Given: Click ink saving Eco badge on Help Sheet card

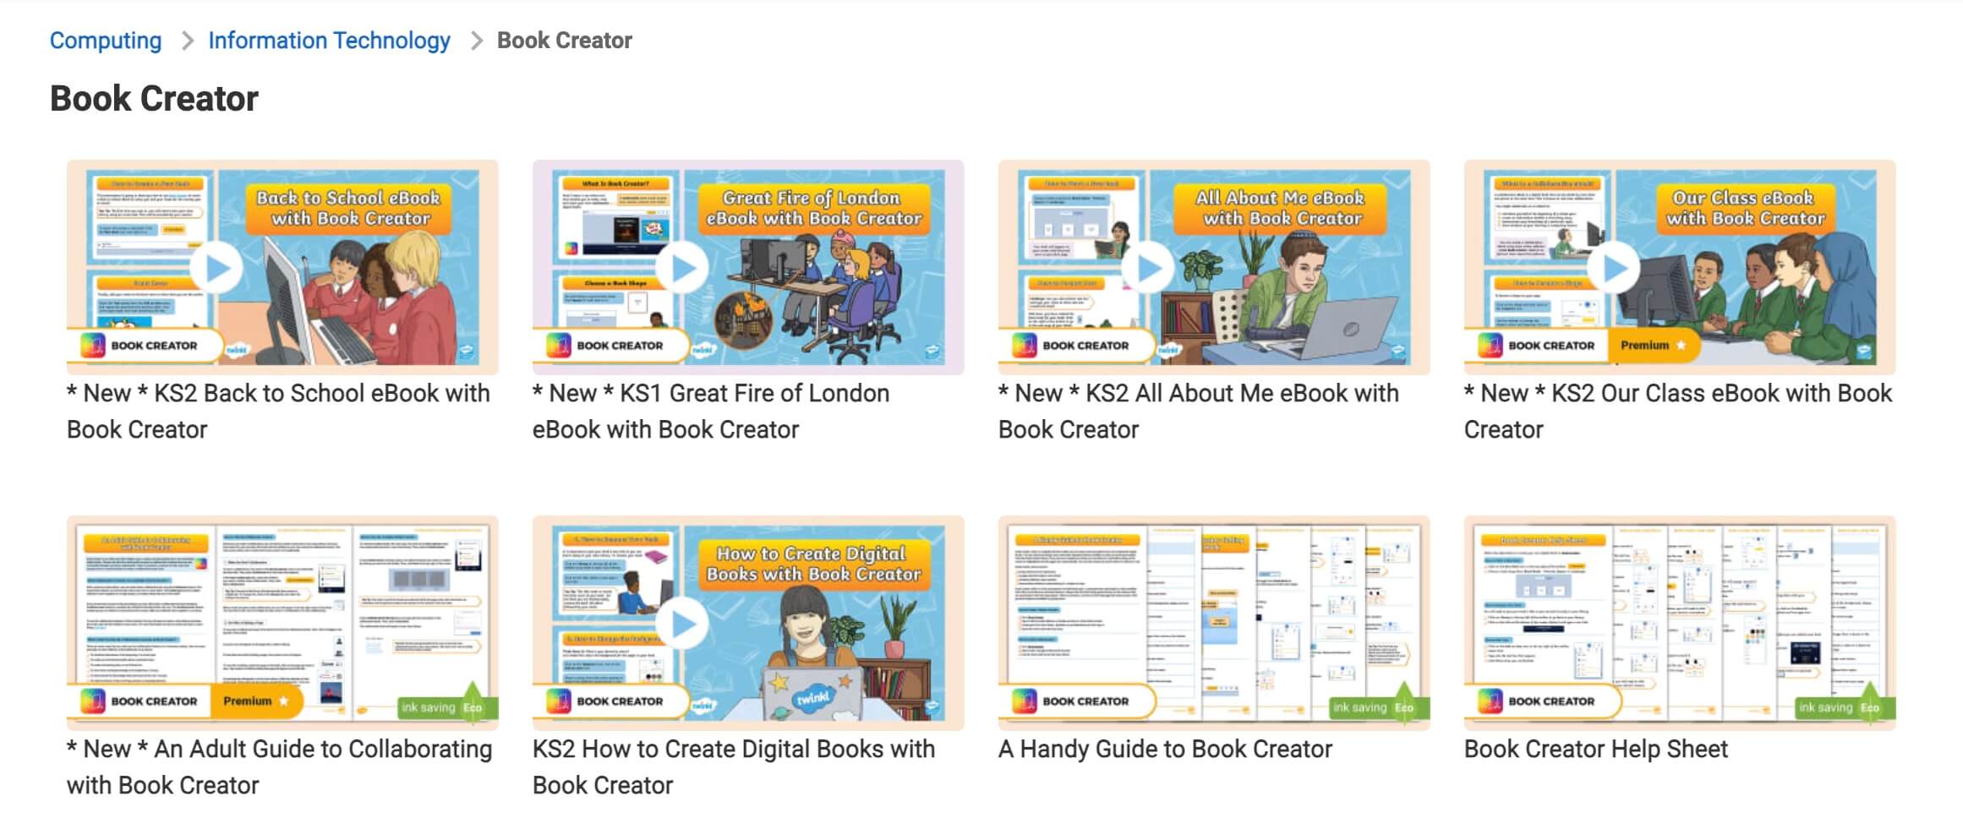Looking at the screenshot, I should 1845,706.
